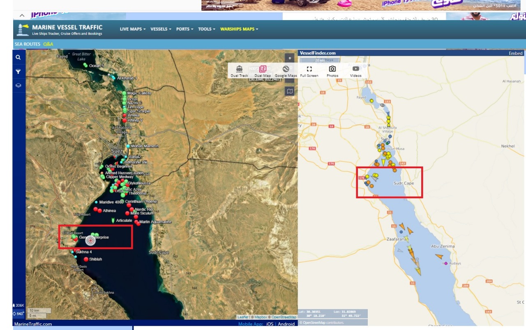Expand the Live Maps dropdown menu
Screen dimensions: 526x330
point(133,29)
